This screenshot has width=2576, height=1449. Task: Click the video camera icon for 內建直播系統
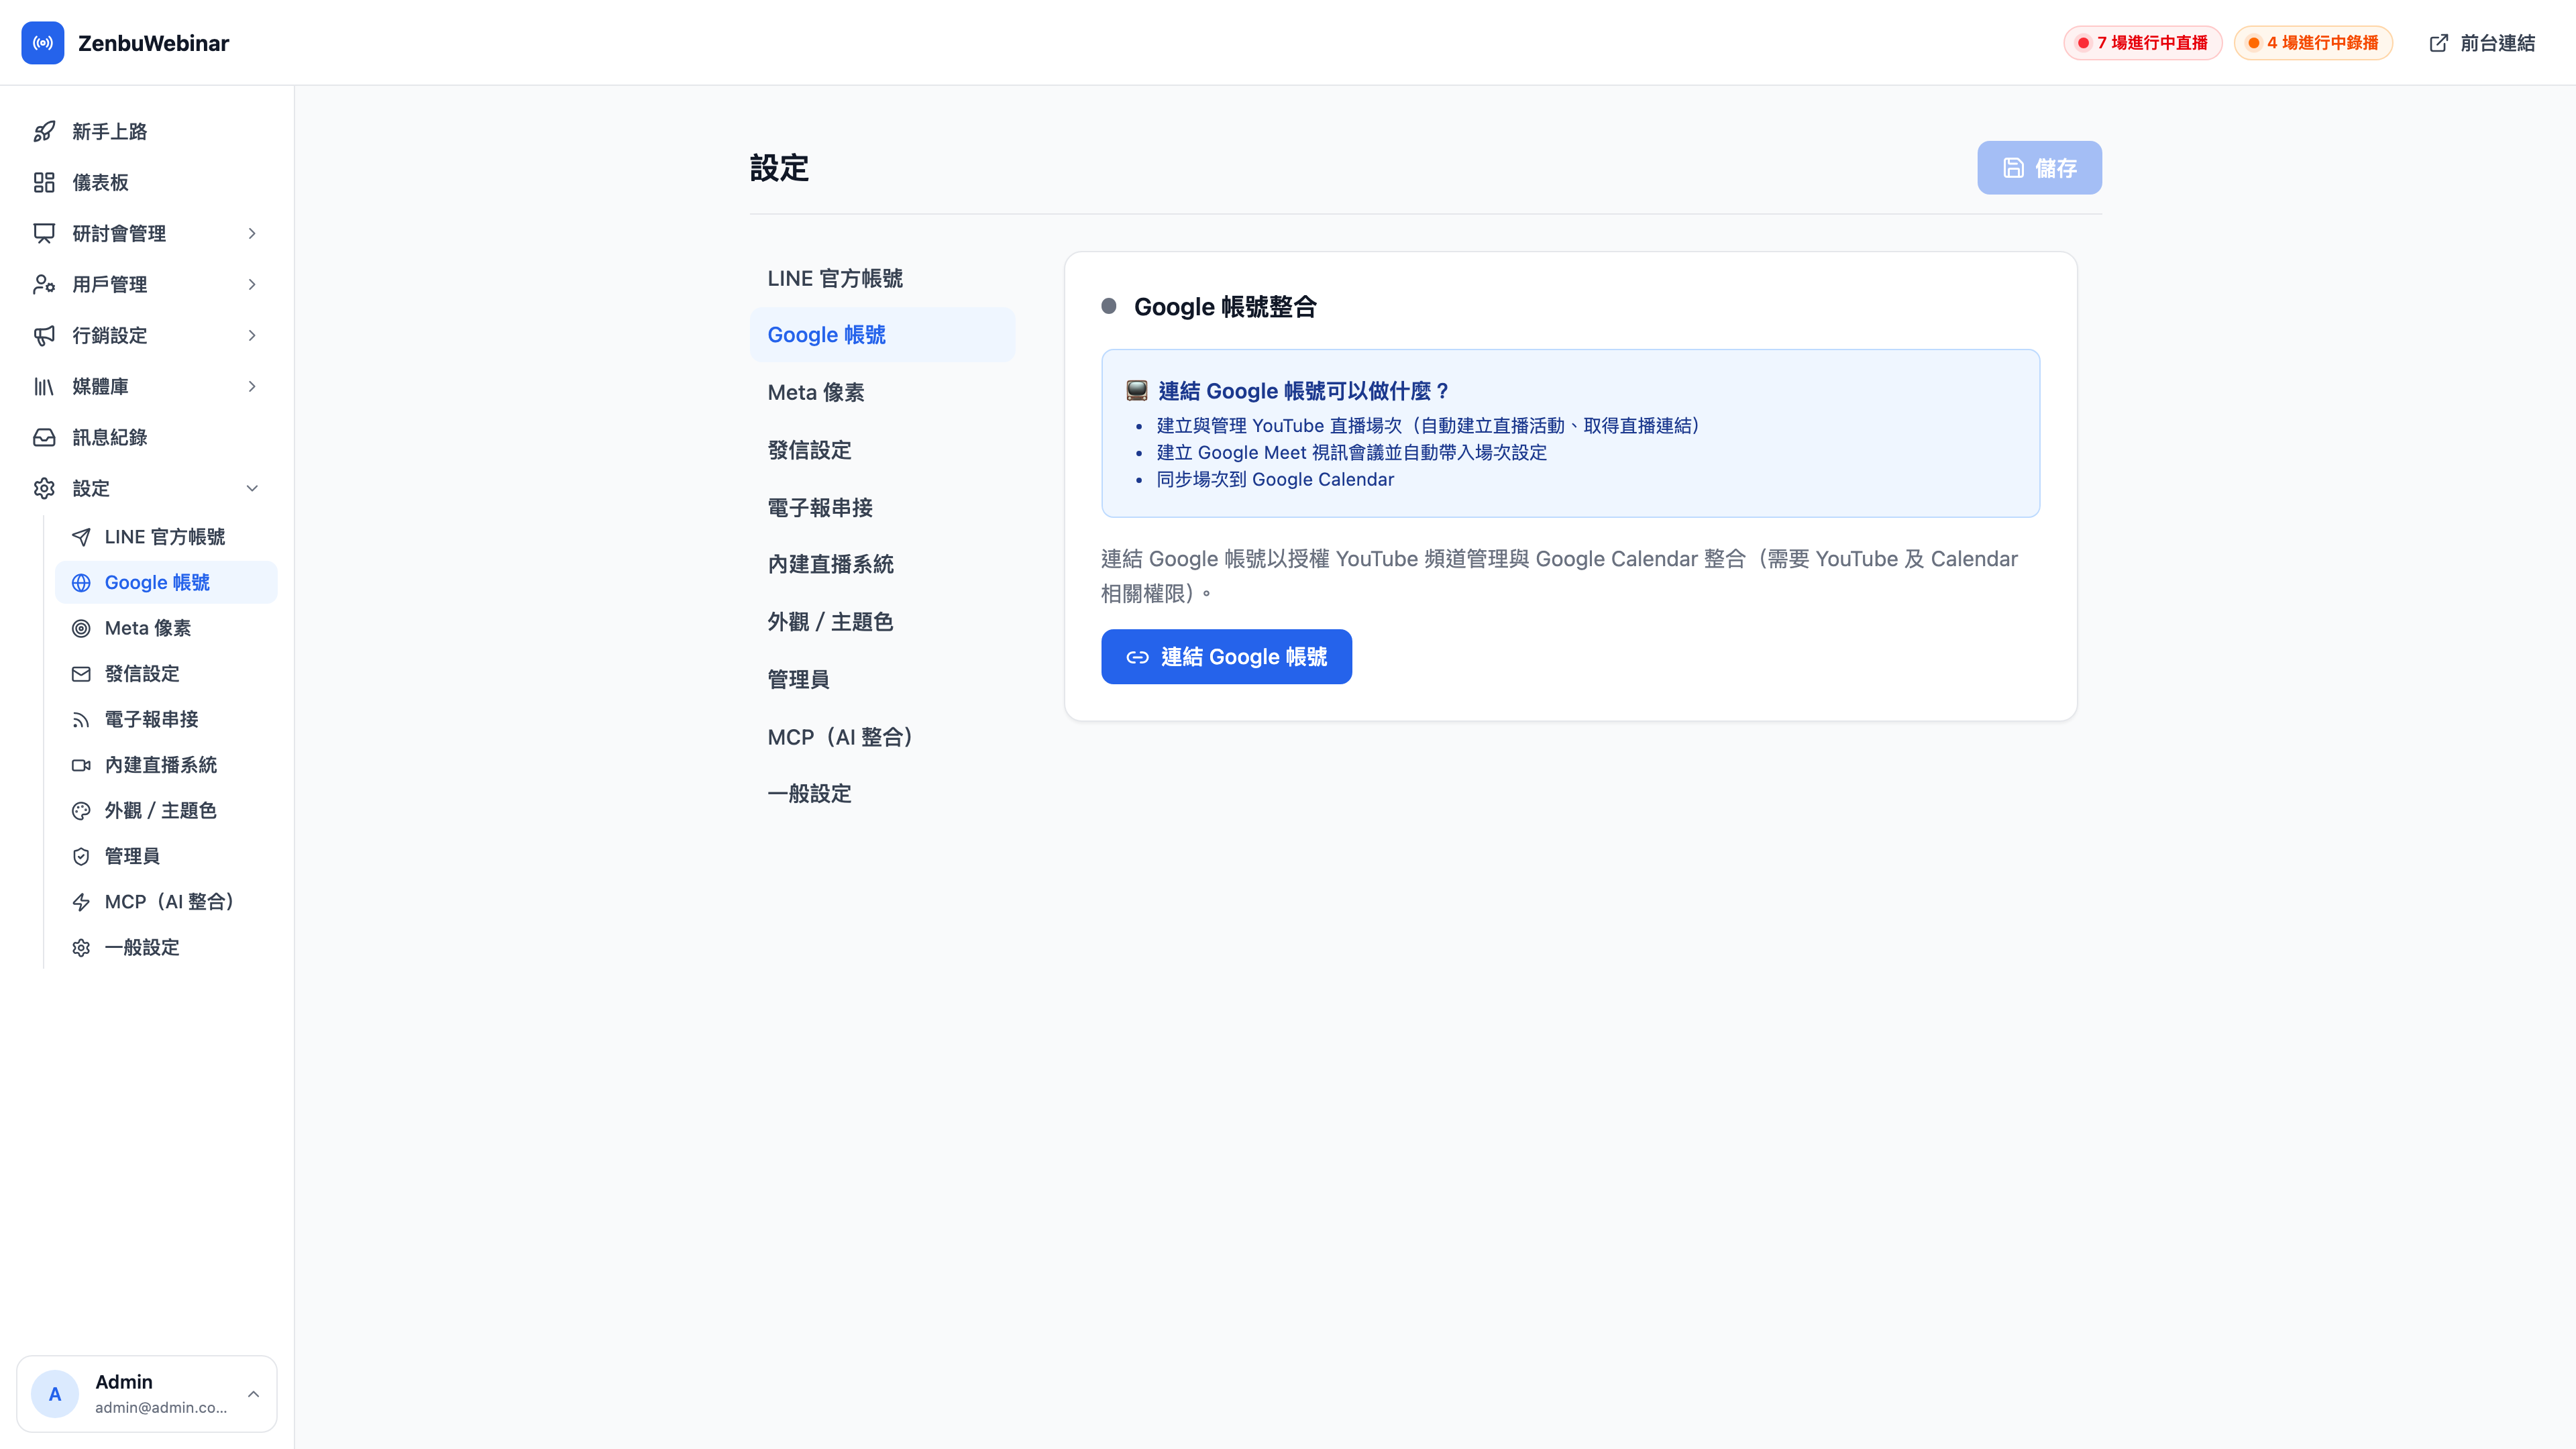(81, 766)
